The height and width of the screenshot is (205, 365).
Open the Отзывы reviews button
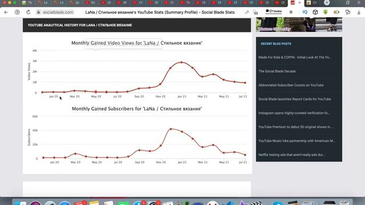[274, 11]
